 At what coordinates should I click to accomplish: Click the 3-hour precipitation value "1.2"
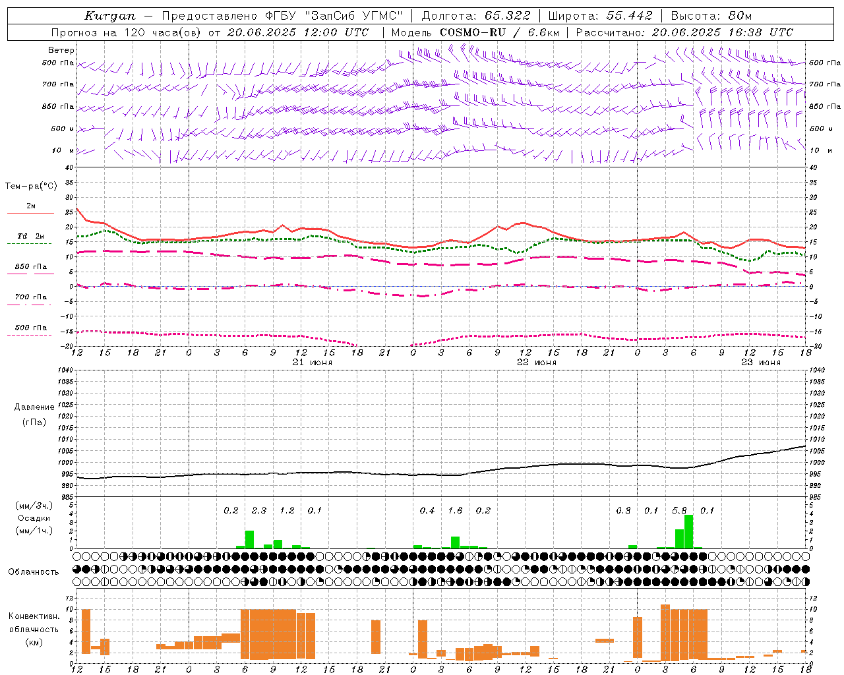pyautogui.click(x=287, y=511)
